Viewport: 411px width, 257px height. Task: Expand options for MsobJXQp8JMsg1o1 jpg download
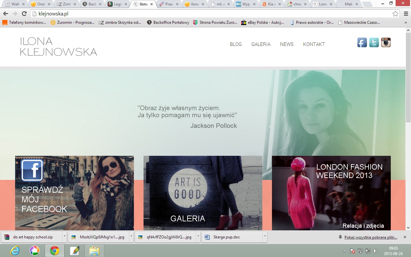tap(131, 237)
